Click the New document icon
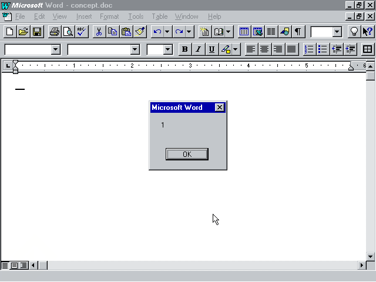 pyautogui.click(x=10, y=32)
